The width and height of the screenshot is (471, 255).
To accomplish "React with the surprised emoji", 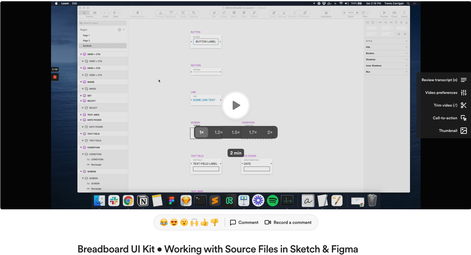I will pyautogui.click(x=184, y=222).
